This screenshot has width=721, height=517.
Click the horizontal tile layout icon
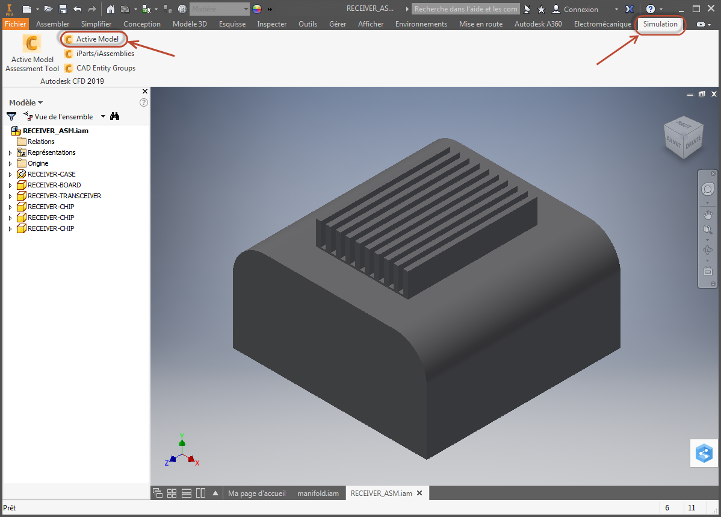[x=186, y=493]
